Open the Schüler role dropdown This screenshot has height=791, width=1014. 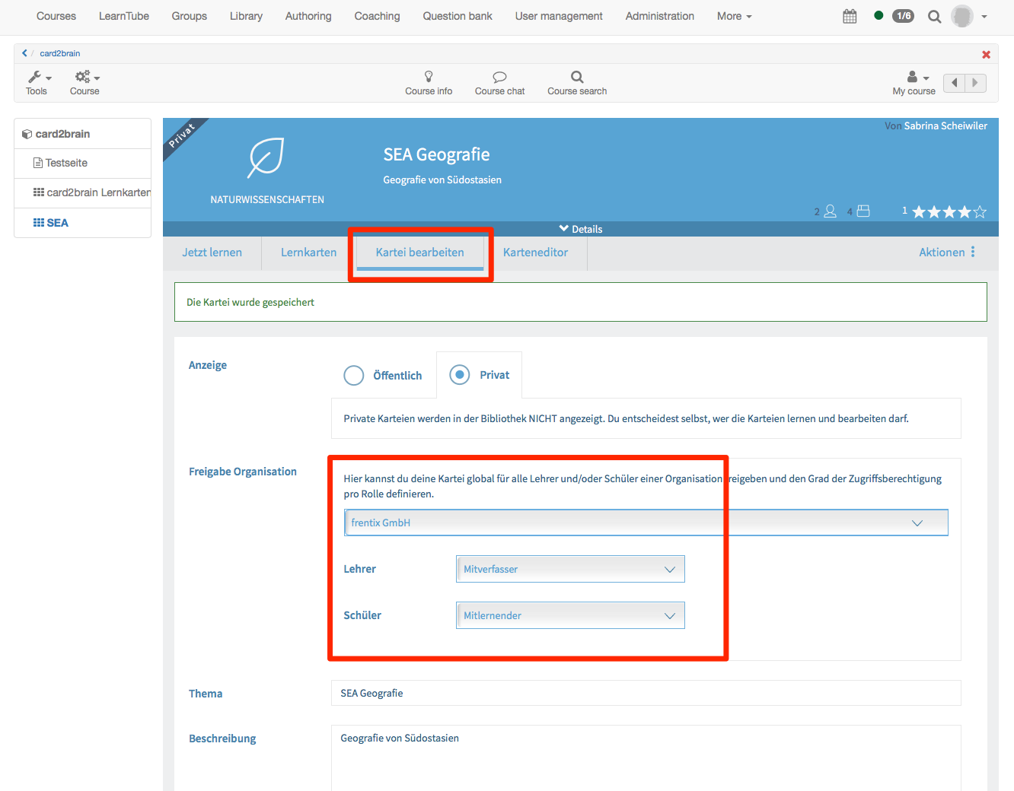click(570, 615)
